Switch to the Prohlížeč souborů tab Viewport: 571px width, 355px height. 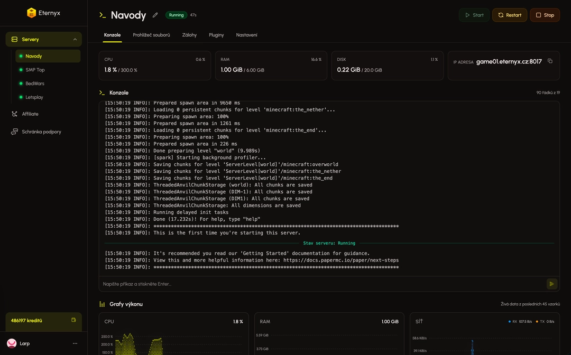[152, 35]
